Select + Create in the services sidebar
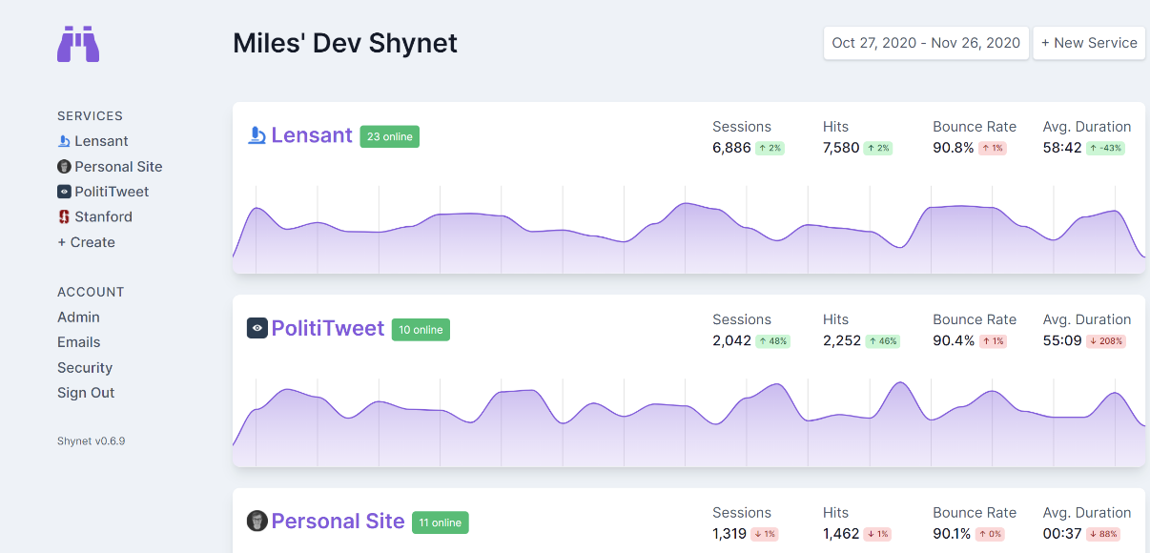 coord(86,242)
